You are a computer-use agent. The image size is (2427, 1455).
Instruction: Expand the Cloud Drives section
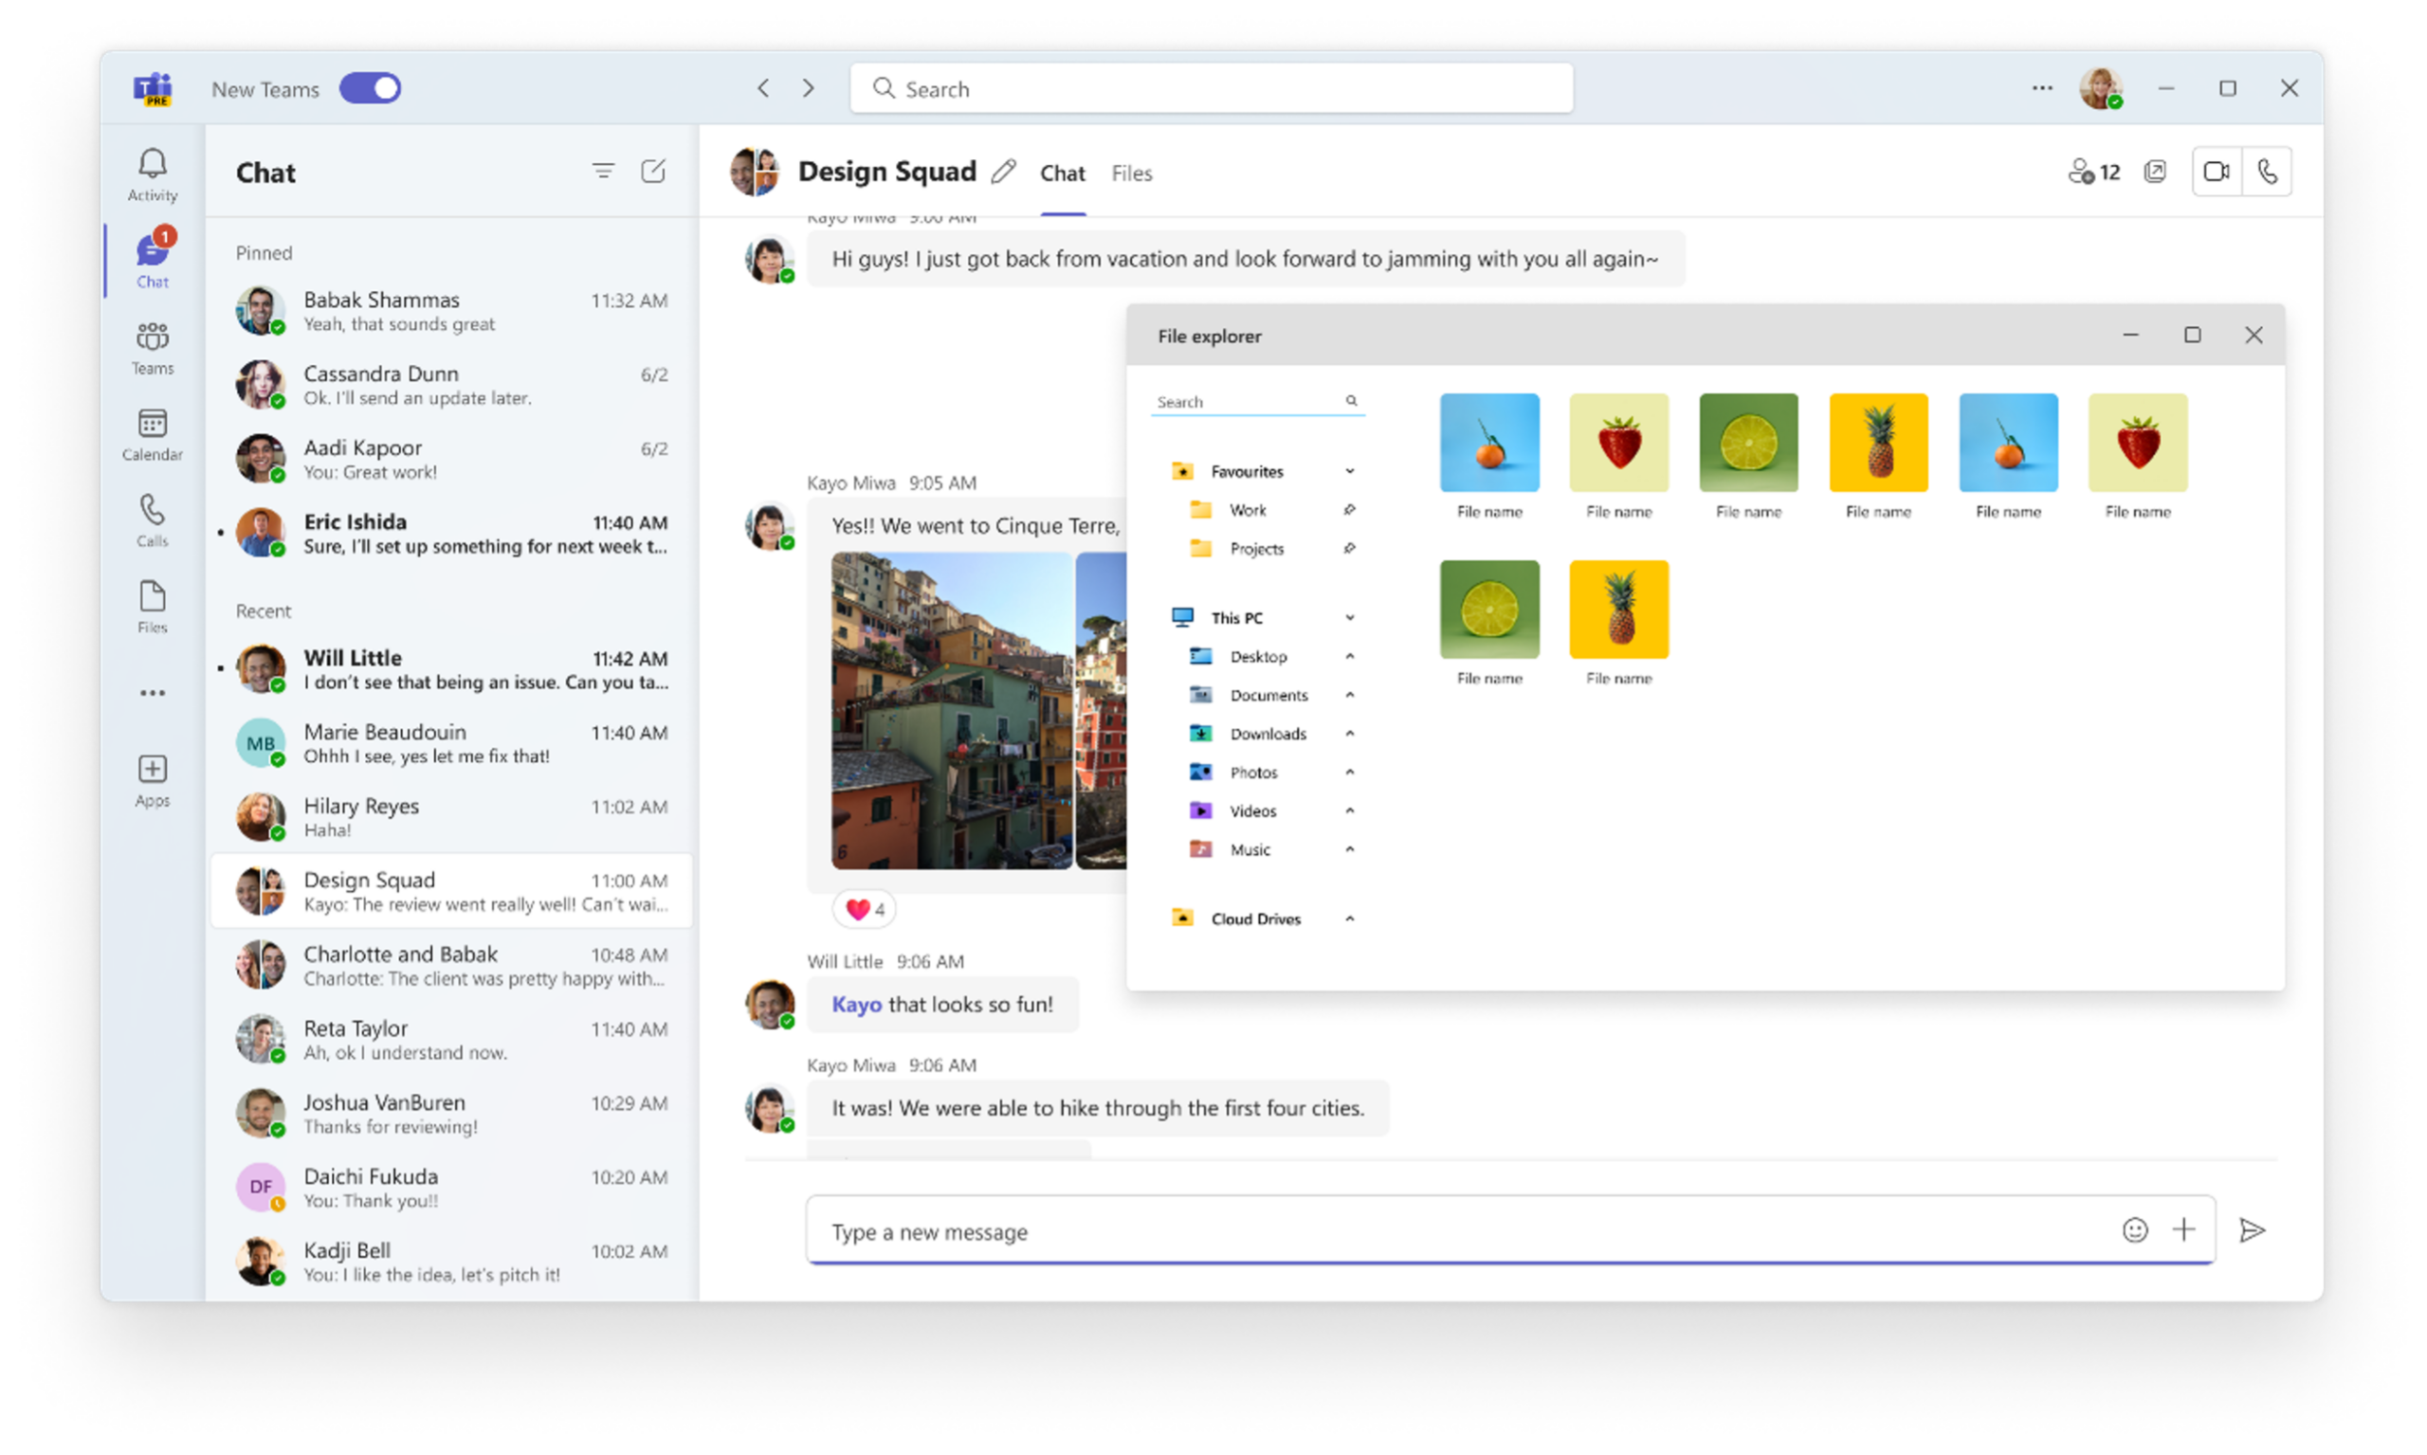tap(1349, 918)
